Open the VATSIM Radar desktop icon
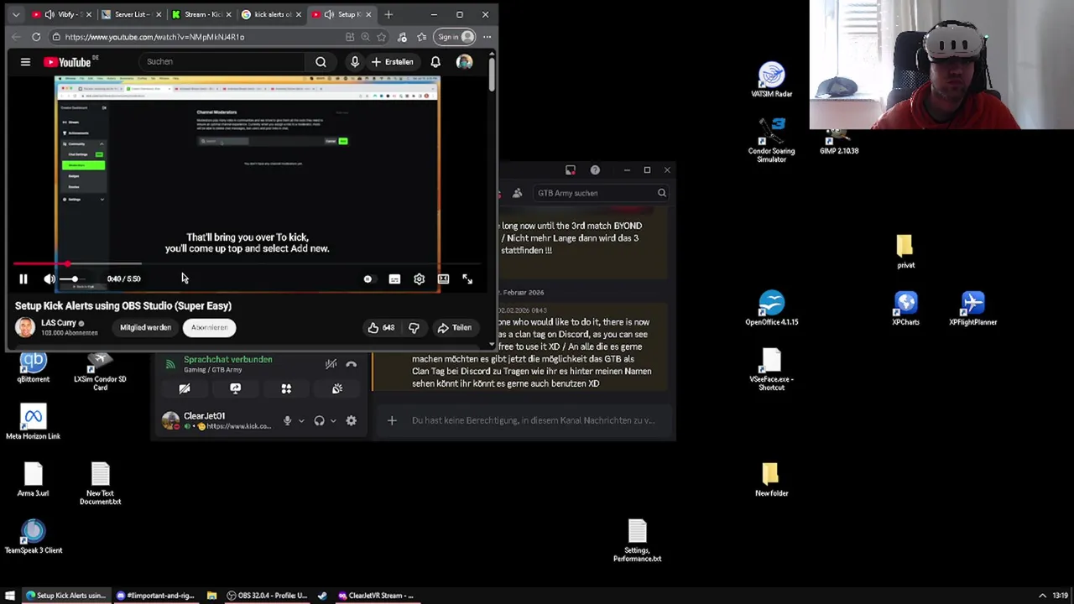Viewport: 1074px width, 604px height. [x=771, y=80]
